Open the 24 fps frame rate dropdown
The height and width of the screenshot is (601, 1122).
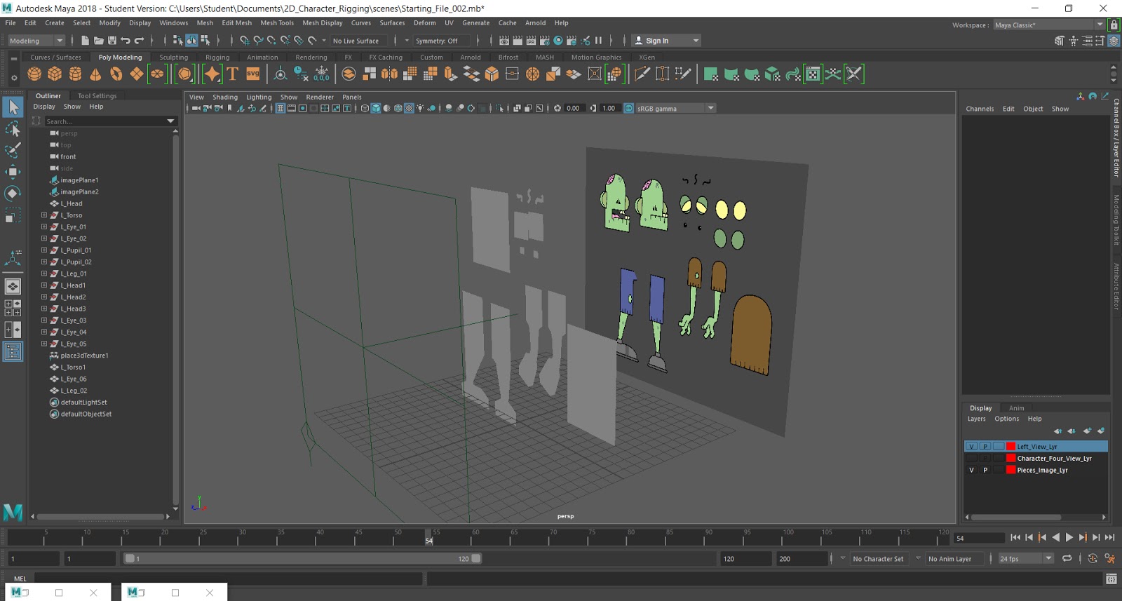[1026, 559]
